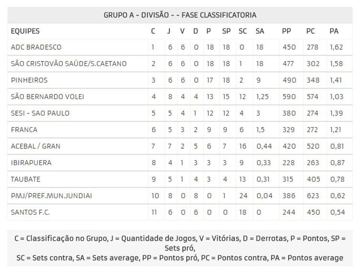Click ADC BRADESCO's 450 points value
The image size is (359, 270).
pyautogui.click(x=289, y=47)
